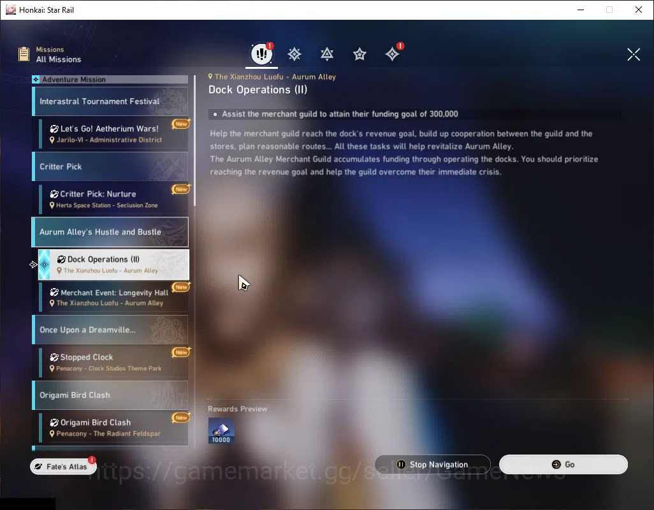Click the mission icon before Merchant Event: Longevity Hall

54,293
